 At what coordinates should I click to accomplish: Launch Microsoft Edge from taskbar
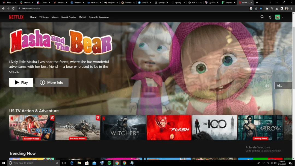[x=72, y=163]
